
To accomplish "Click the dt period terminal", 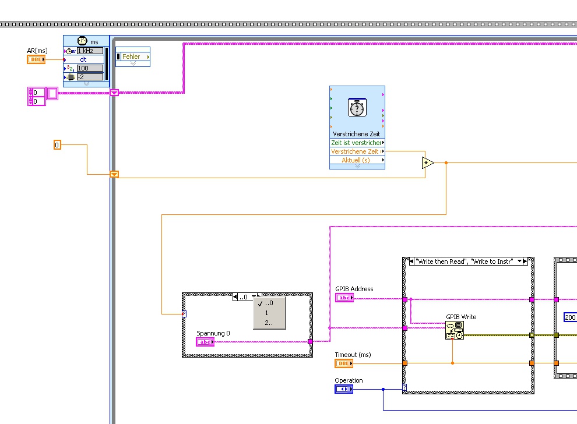I will click(x=83, y=59).
